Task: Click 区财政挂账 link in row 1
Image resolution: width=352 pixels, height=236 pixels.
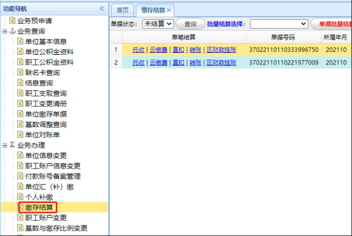Action: 221,50
